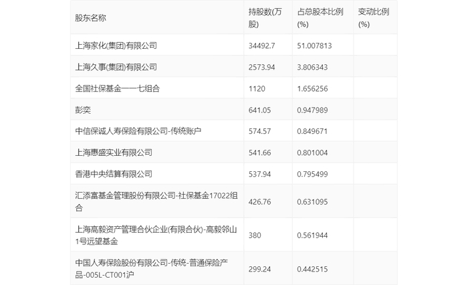468x285 pixels.
Task: Click percentage 1.656256
Action: 312,89
